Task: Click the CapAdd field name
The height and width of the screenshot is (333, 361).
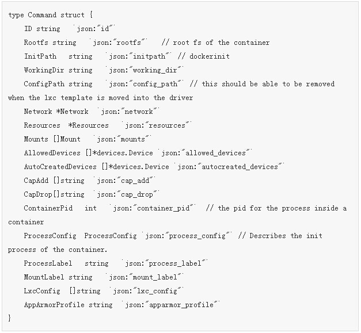Action: tap(36, 180)
